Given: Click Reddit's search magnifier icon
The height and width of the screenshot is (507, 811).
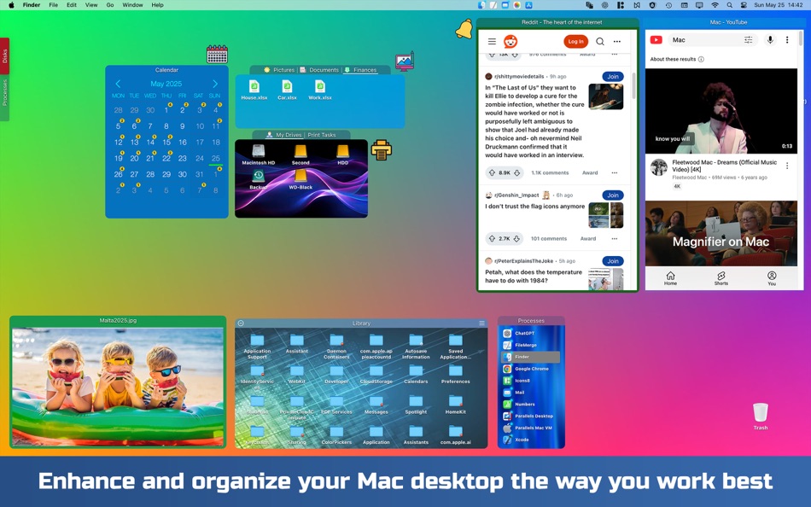Looking at the screenshot, I should coord(599,41).
